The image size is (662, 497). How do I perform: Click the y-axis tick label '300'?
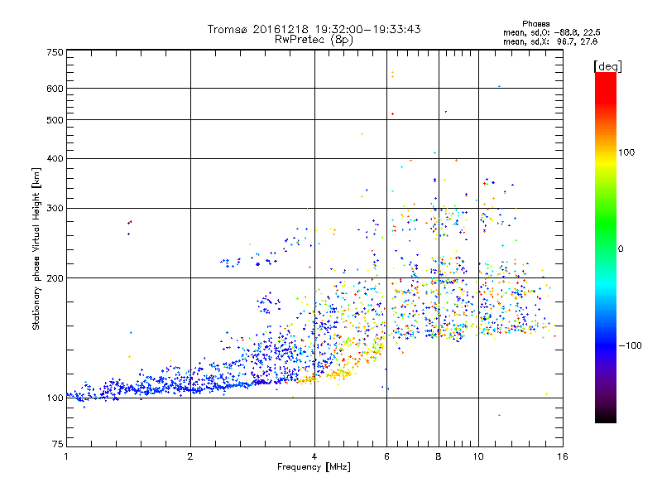coord(55,208)
